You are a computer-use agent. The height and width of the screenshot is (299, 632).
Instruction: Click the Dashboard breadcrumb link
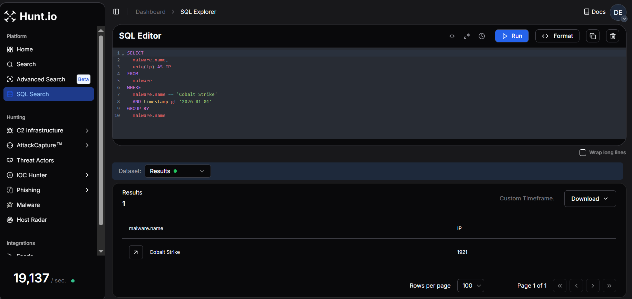150,12
